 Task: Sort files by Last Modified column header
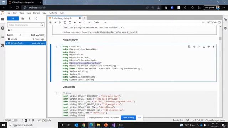(37, 35)
